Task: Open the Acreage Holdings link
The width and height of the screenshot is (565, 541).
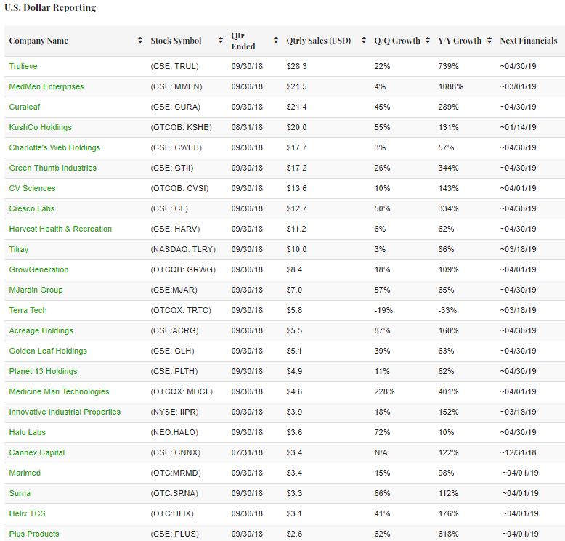Action: [41, 330]
